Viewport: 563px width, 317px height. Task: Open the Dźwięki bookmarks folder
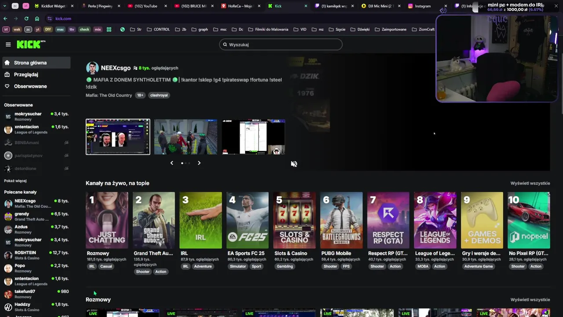pyautogui.click(x=360, y=29)
